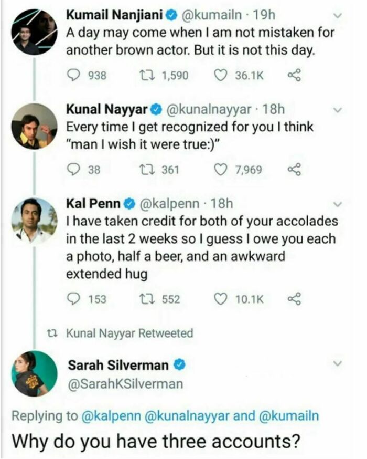
Task: Share Kal Penn's tweet
Action: pos(293,299)
